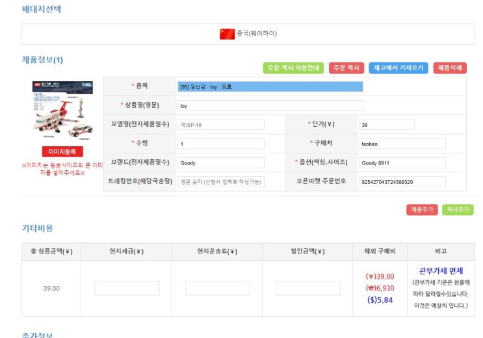
Task: Click the 수량 quantity field
Action: click(x=221, y=144)
